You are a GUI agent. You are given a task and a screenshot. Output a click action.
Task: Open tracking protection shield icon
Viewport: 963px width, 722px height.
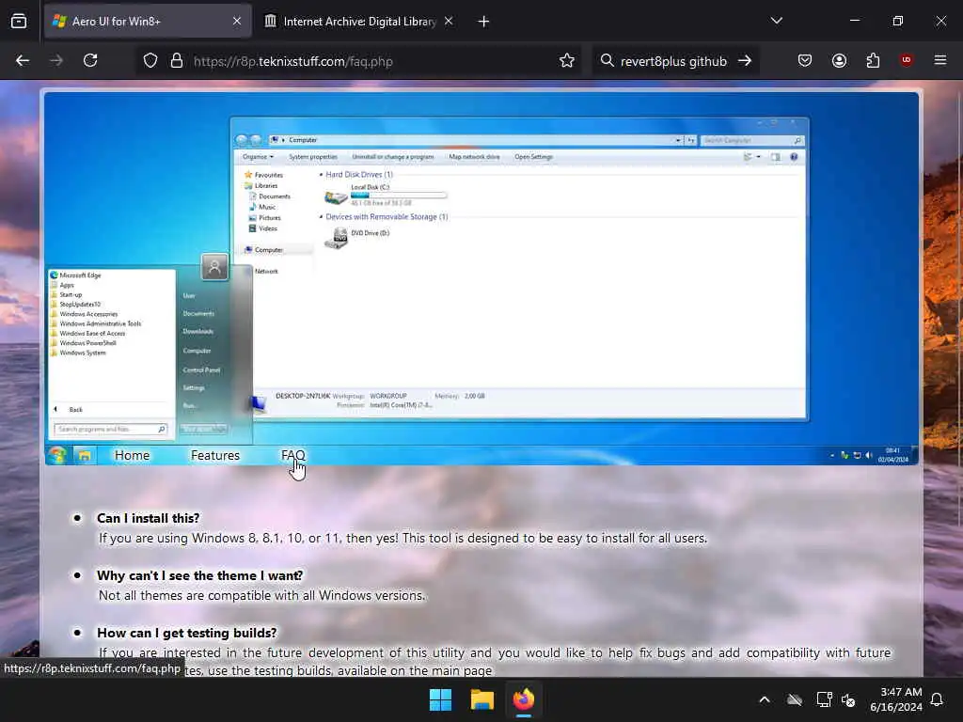pyautogui.click(x=150, y=61)
